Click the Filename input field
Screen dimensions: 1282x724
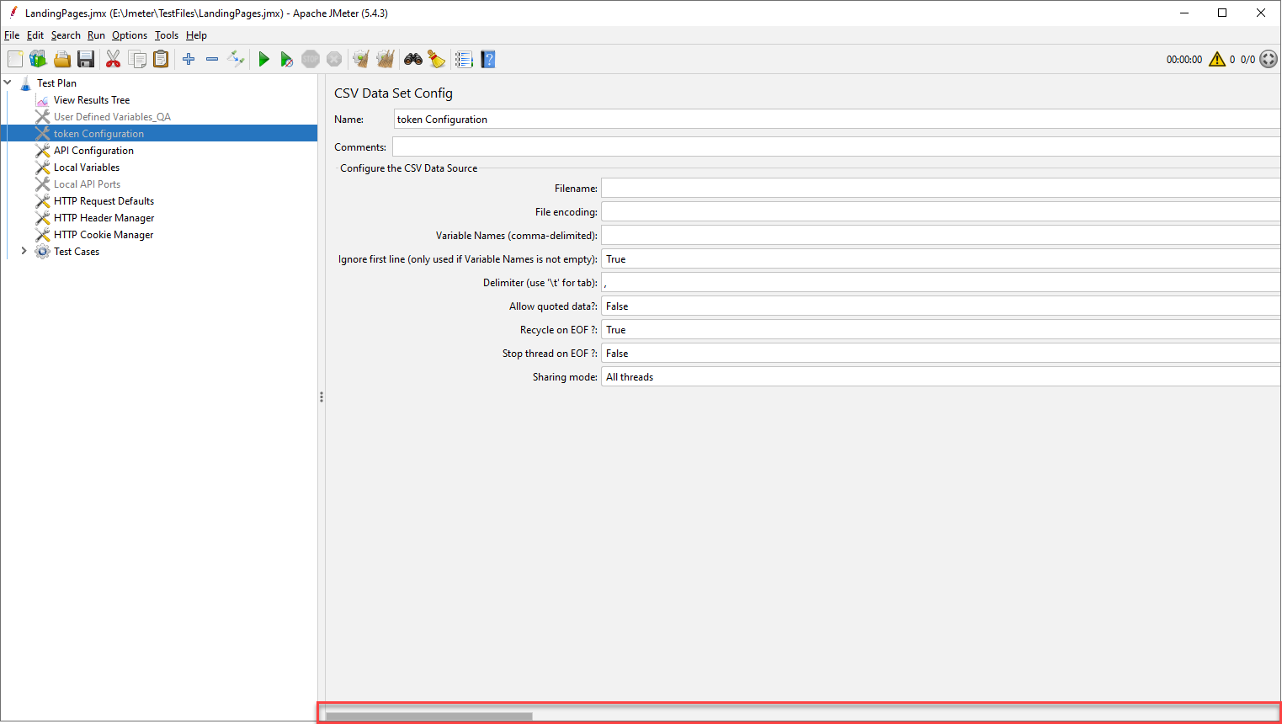click(939, 189)
